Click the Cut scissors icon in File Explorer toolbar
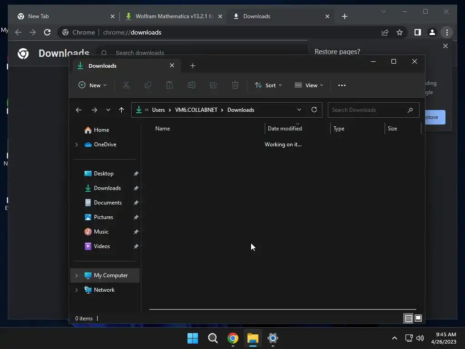465x349 pixels. pos(126,85)
